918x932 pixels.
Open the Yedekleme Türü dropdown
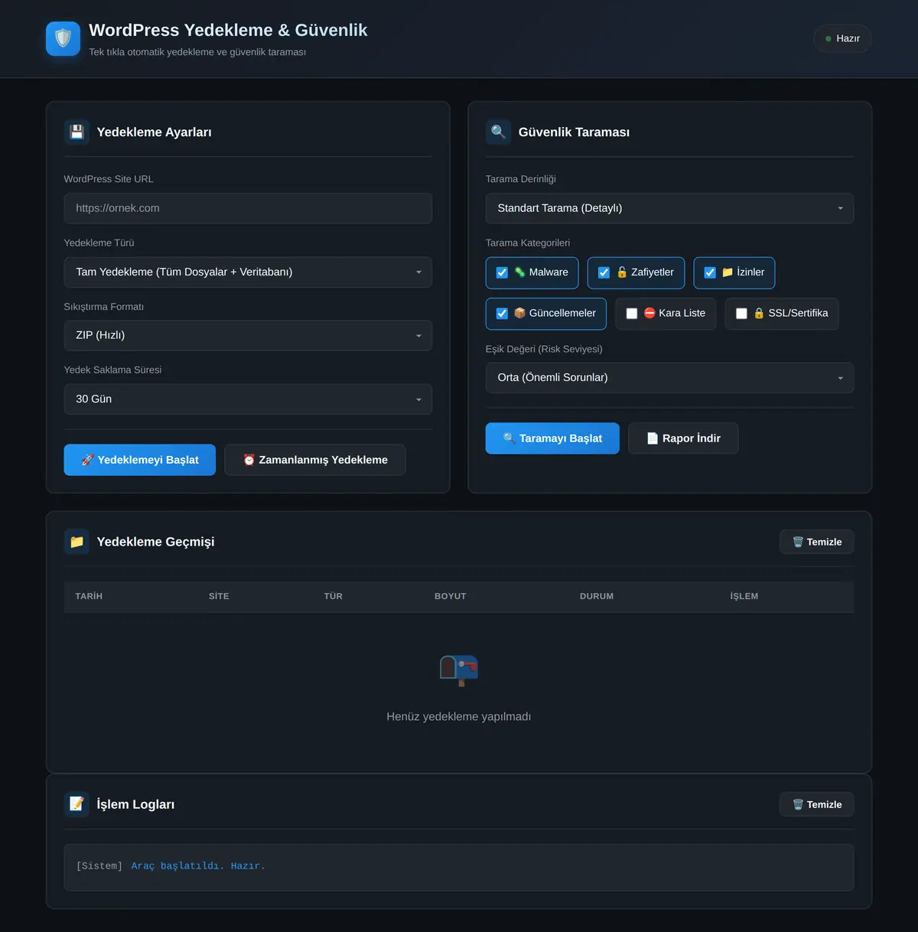[248, 272]
